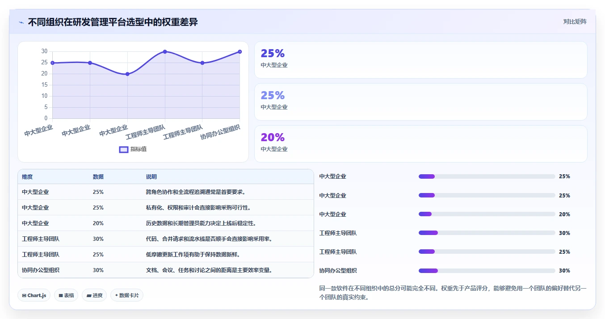Select the 数据卡片 tag chip
605x319 pixels.
127,295
